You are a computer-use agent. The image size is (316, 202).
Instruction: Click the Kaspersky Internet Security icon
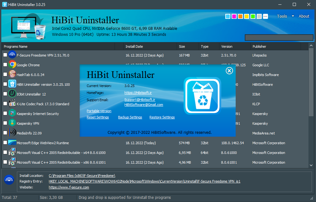(x=12, y=113)
